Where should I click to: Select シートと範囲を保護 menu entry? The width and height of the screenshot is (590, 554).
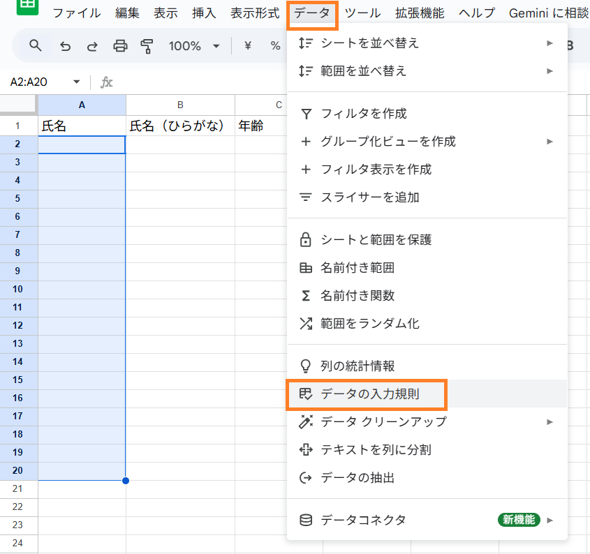coord(376,240)
